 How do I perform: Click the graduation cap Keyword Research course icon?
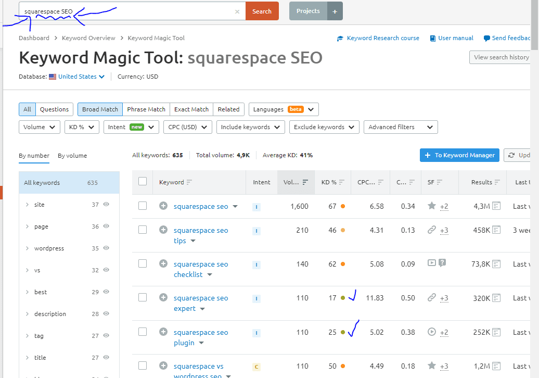(340, 37)
